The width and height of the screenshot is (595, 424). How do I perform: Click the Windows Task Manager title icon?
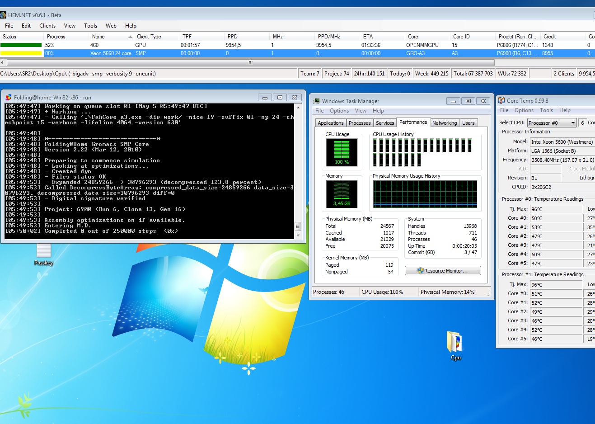317,101
